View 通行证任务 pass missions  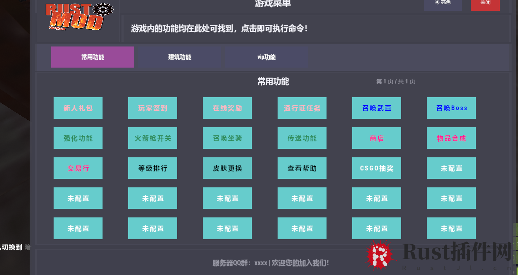pos(302,108)
